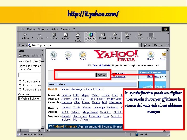This screenshot has width=187, height=140.
Task: Click the Cerca panel horizontal scrollbar left arrow
Action: pos(19,130)
